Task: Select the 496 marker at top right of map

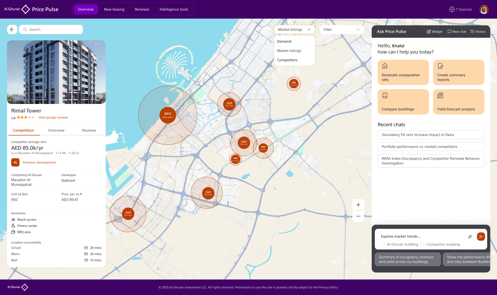Action: tap(294, 84)
